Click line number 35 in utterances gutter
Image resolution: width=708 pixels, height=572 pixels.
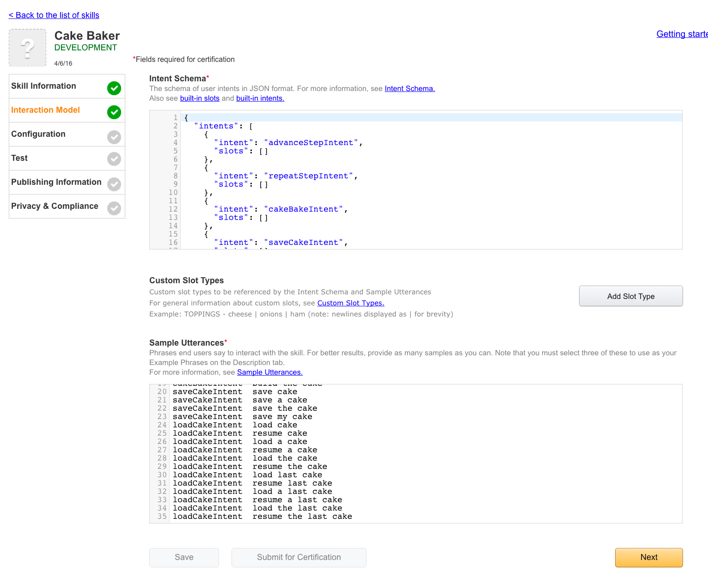[x=162, y=517]
